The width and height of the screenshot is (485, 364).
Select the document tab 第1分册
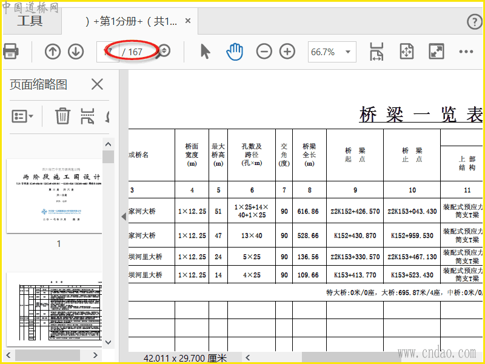[131, 21]
